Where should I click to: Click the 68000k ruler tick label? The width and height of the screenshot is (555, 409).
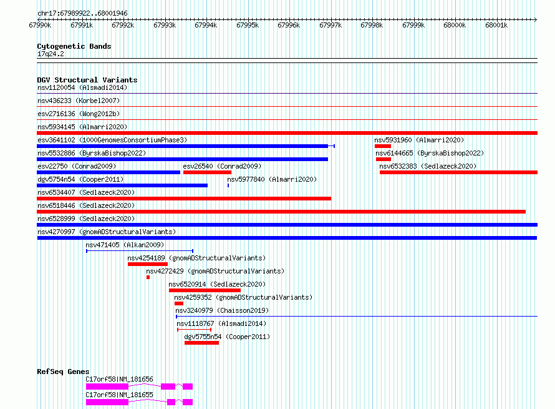point(455,25)
